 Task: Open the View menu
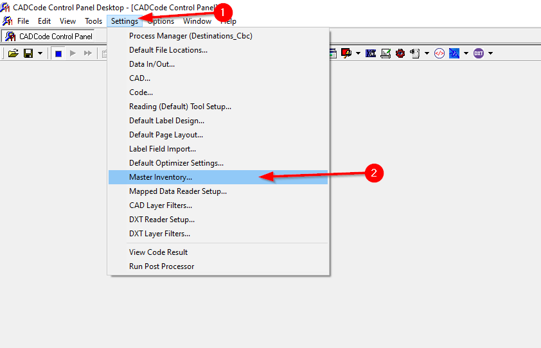(x=67, y=21)
